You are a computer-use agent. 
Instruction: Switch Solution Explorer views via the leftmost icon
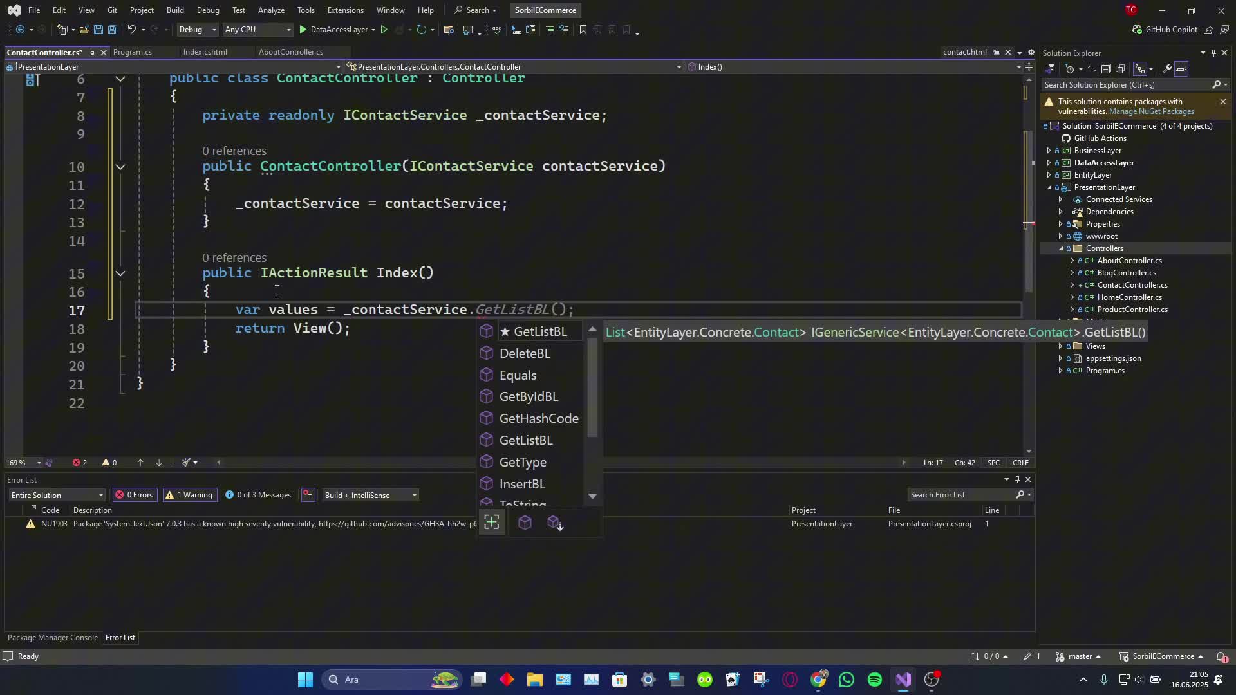coord(1051,69)
